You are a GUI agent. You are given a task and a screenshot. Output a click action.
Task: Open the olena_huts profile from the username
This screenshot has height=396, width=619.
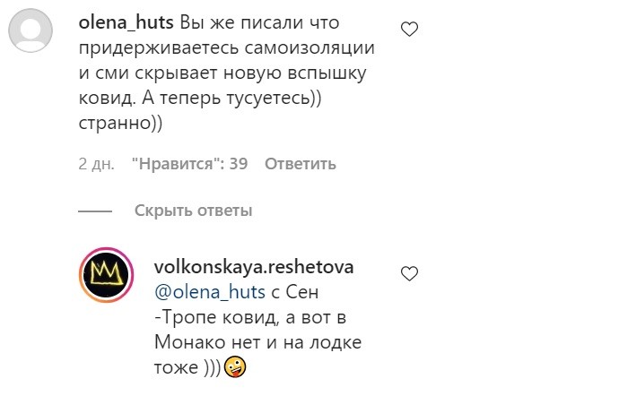[x=126, y=22]
